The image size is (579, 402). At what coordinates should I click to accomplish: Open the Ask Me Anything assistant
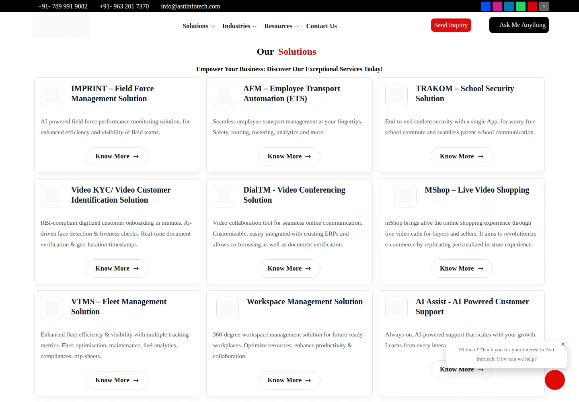pyautogui.click(x=519, y=25)
